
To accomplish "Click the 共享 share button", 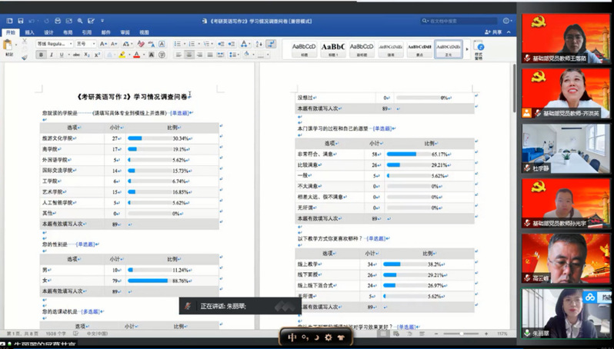I will click(x=496, y=32).
